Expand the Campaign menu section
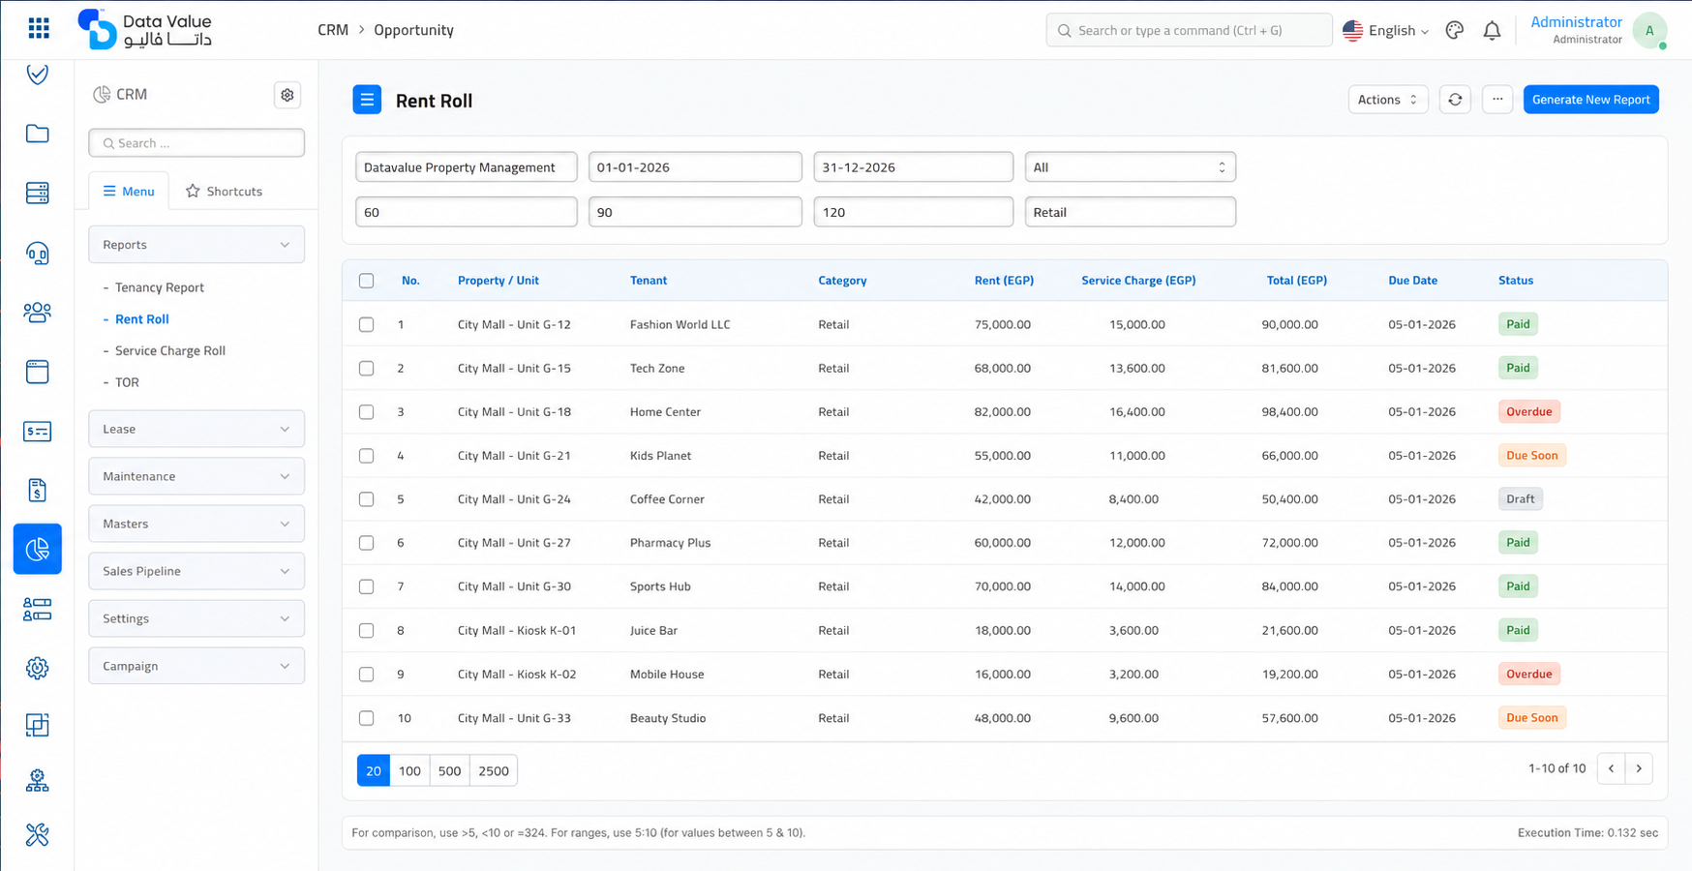1692x871 pixels. point(196,666)
